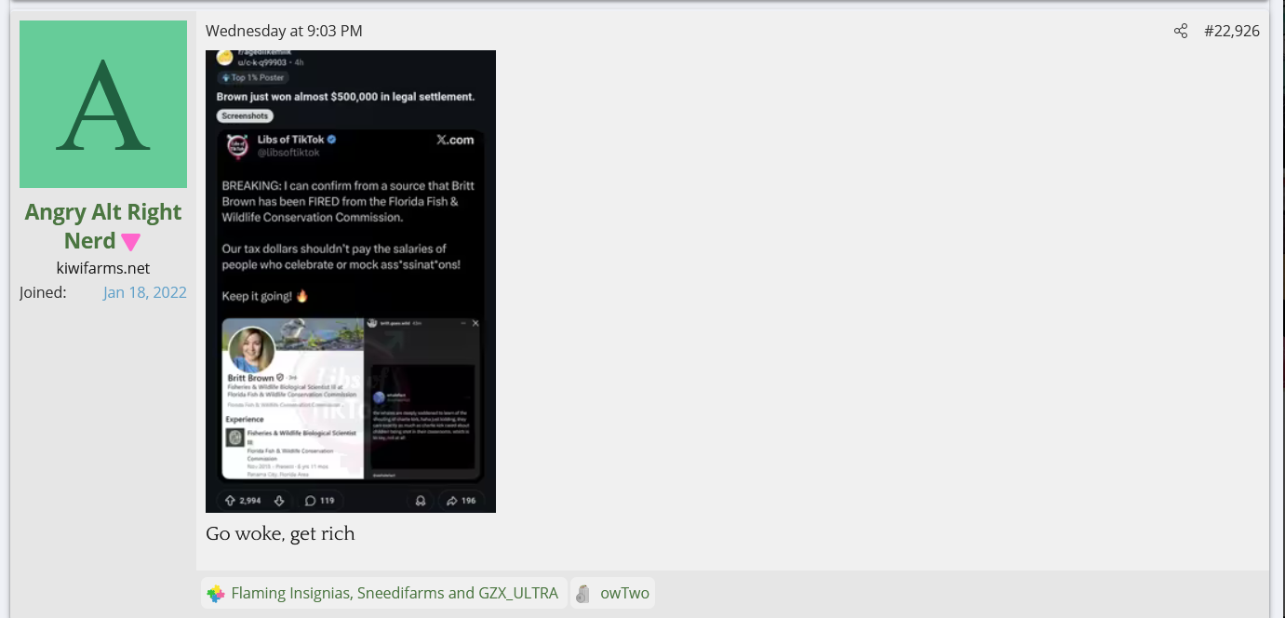
Task: Click the Joined: label in user info
Action: click(x=43, y=292)
